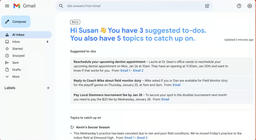Screen dimensions: 256x140
Task: Open search filter options icon
Action: click(207, 6)
